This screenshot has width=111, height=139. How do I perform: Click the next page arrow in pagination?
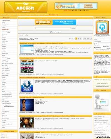pyautogui.click(x=91, y=39)
